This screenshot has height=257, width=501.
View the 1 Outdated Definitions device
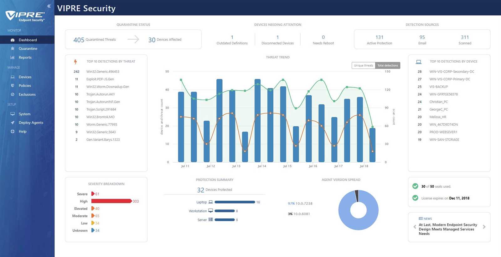pos(232,40)
